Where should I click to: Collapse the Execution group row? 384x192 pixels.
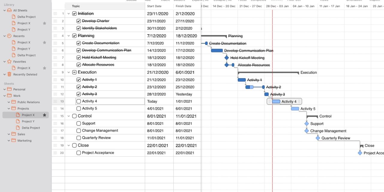pos(69,72)
